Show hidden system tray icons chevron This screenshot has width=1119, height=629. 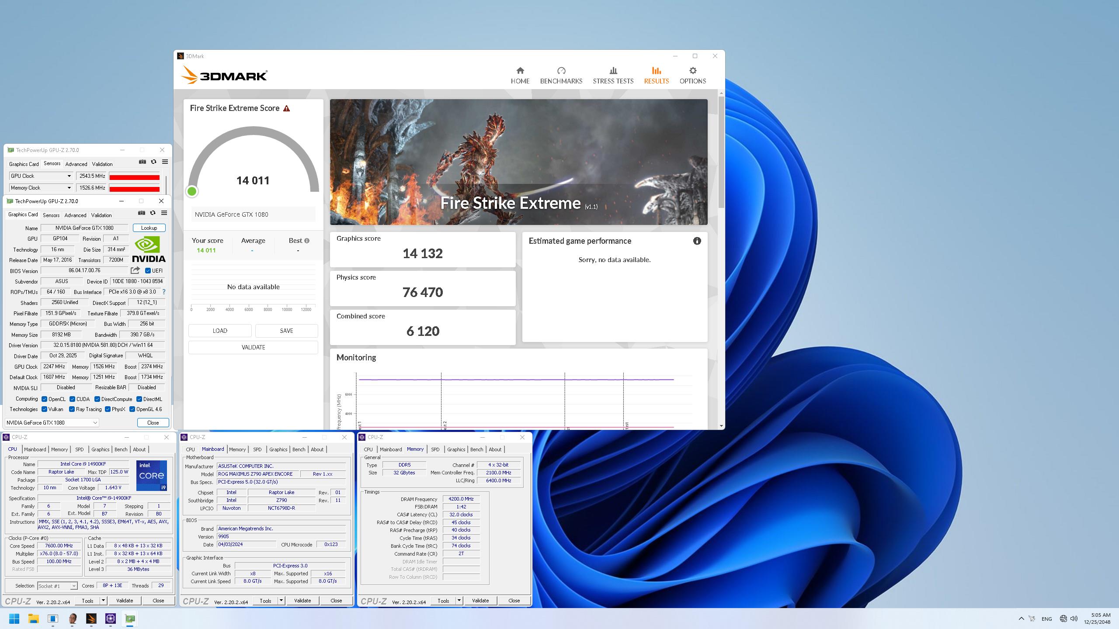[x=1021, y=619]
